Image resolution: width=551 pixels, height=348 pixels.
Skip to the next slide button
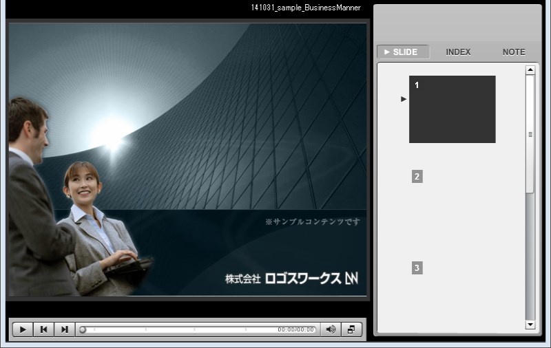point(64,329)
